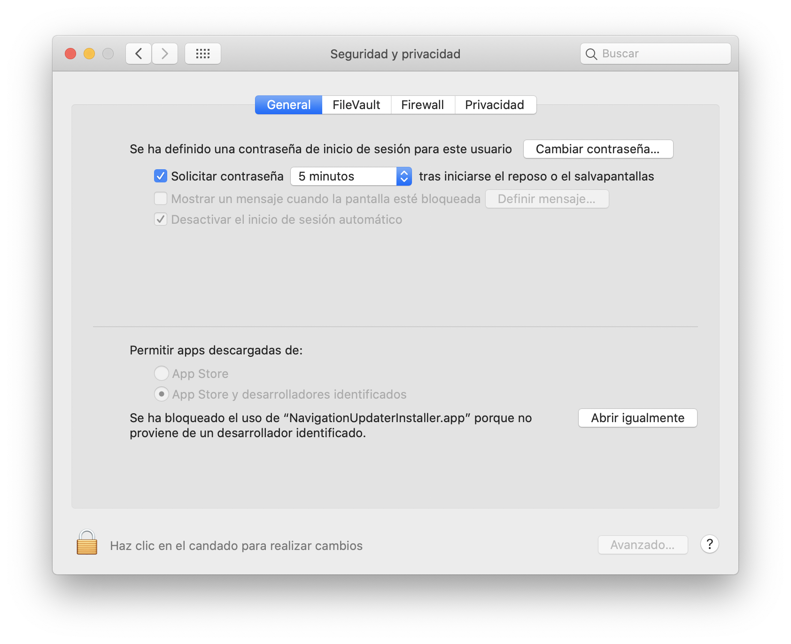Select the App Store radio option
This screenshot has height=644, width=791.
pos(162,374)
